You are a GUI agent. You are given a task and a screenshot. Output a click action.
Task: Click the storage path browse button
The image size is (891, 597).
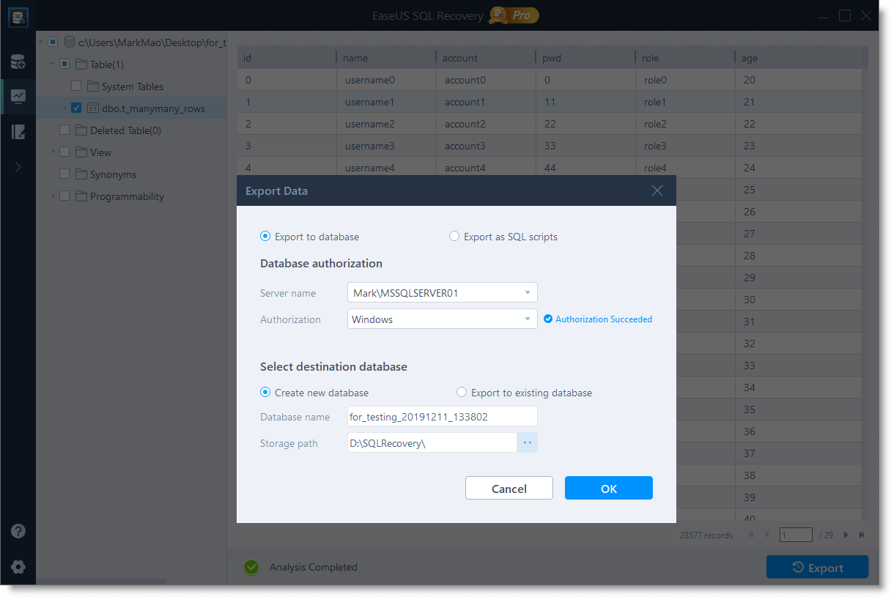pyautogui.click(x=528, y=442)
